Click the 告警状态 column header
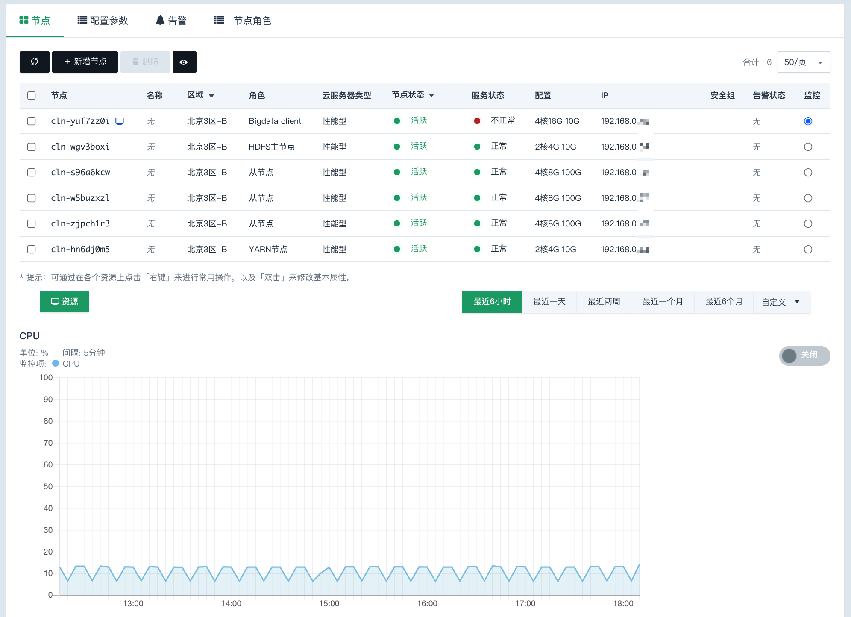The width and height of the screenshot is (851, 617). (x=769, y=95)
